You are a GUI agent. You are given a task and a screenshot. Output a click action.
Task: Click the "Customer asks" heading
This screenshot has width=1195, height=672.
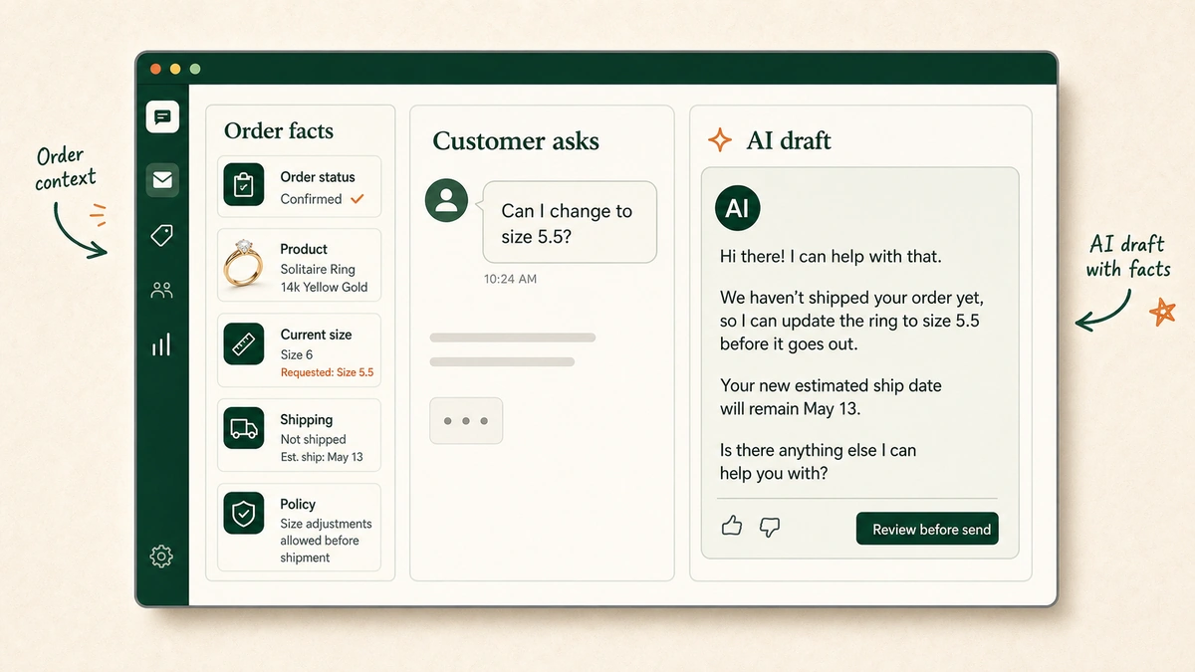(x=516, y=141)
